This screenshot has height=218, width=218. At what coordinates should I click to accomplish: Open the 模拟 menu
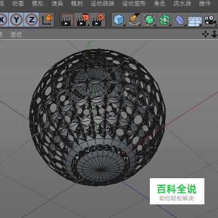[38, 3]
